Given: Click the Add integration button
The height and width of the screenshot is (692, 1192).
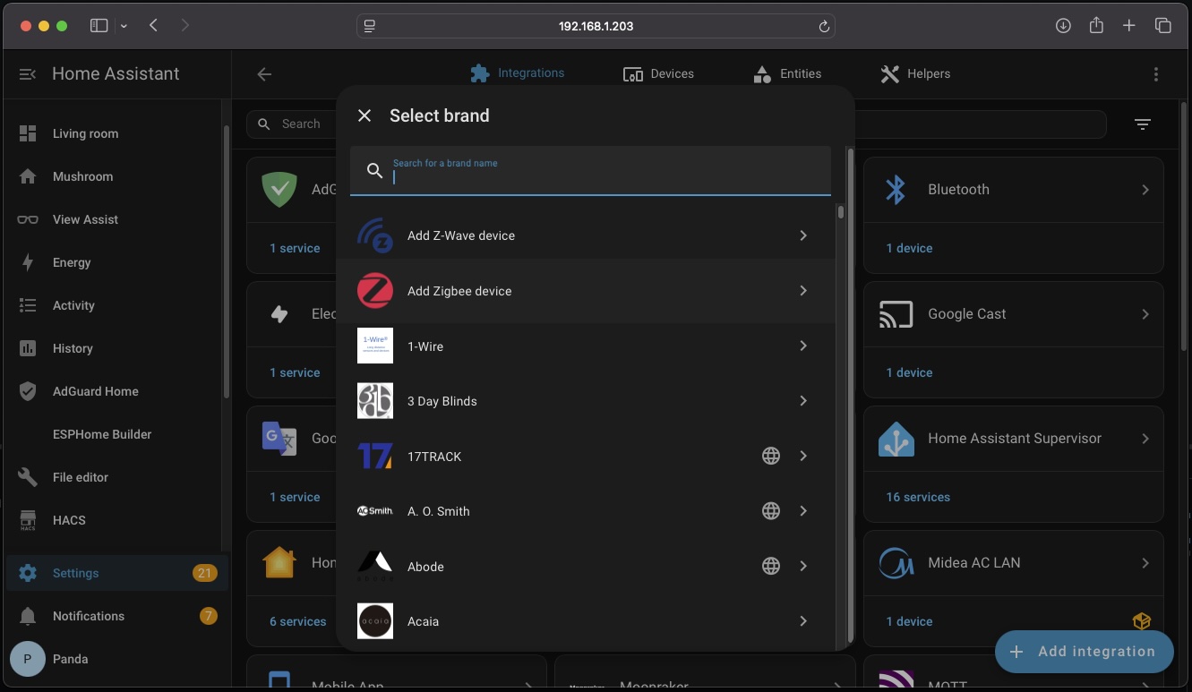Looking at the screenshot, I should coord(1084,652).
